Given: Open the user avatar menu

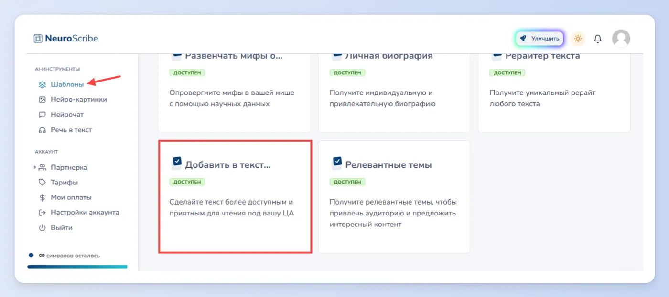Looking at the screenshot, I should [x=621, y=39].
